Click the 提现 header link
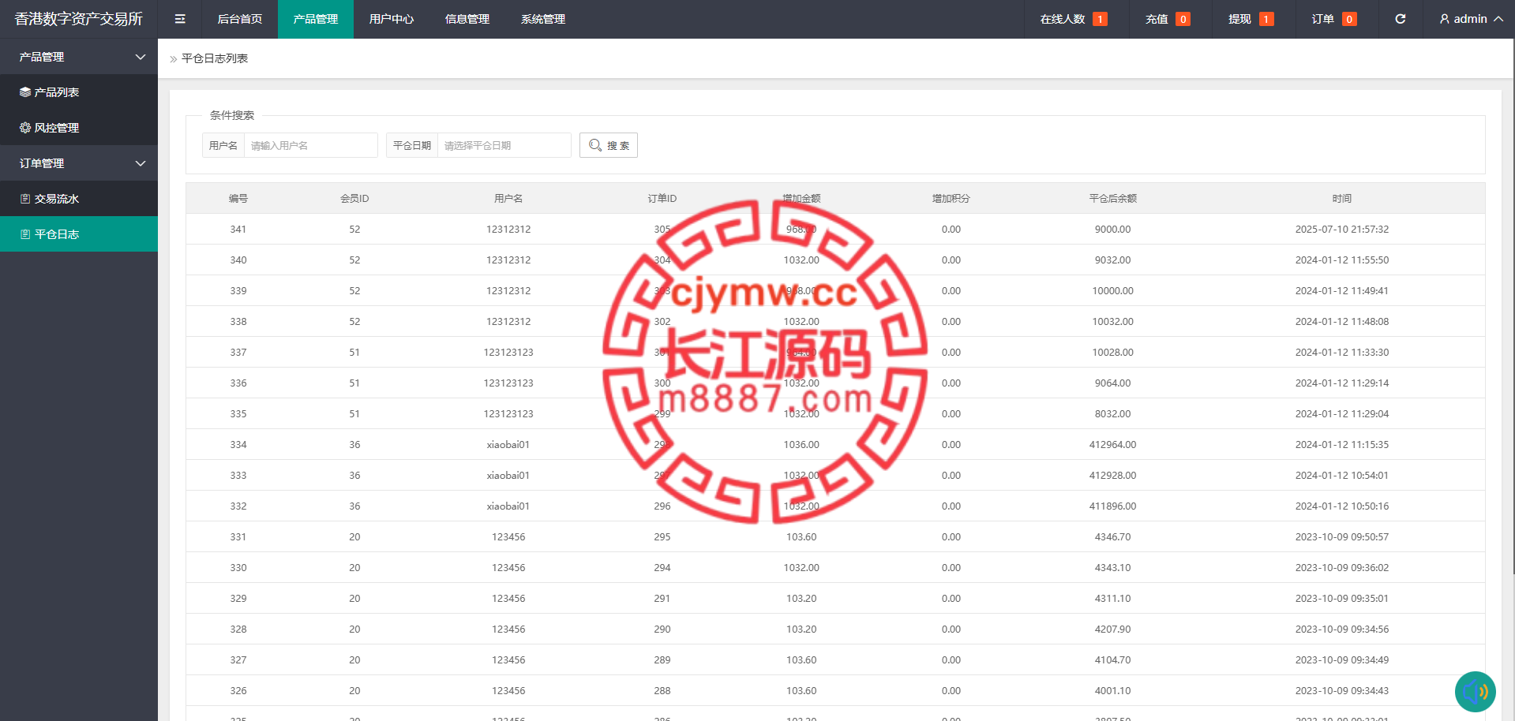This screenshot has height=721, width=1515. [x=1239, y=19]
